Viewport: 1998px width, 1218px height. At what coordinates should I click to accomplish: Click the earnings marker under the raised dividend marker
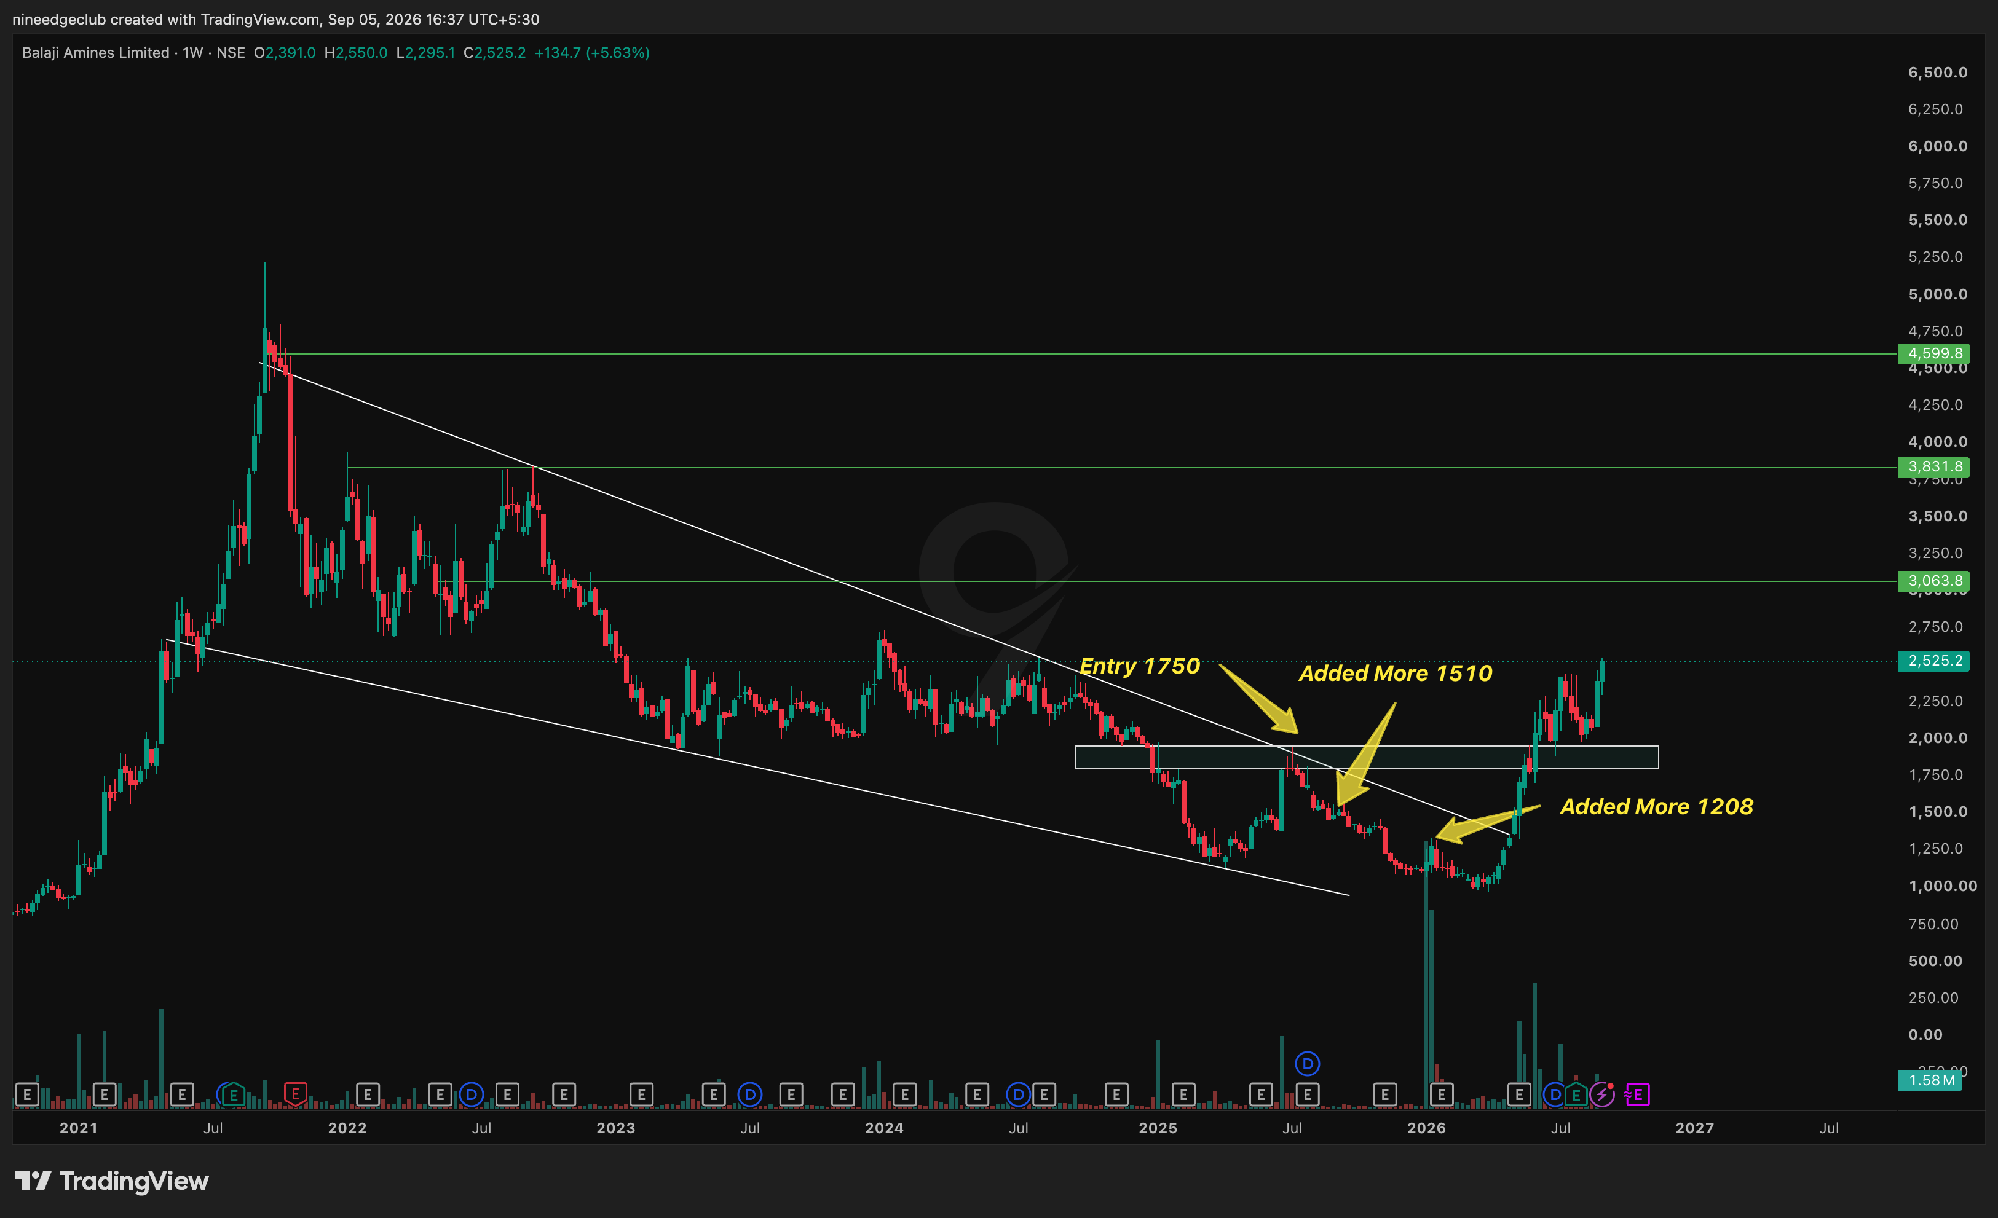coord(1307,1095)
